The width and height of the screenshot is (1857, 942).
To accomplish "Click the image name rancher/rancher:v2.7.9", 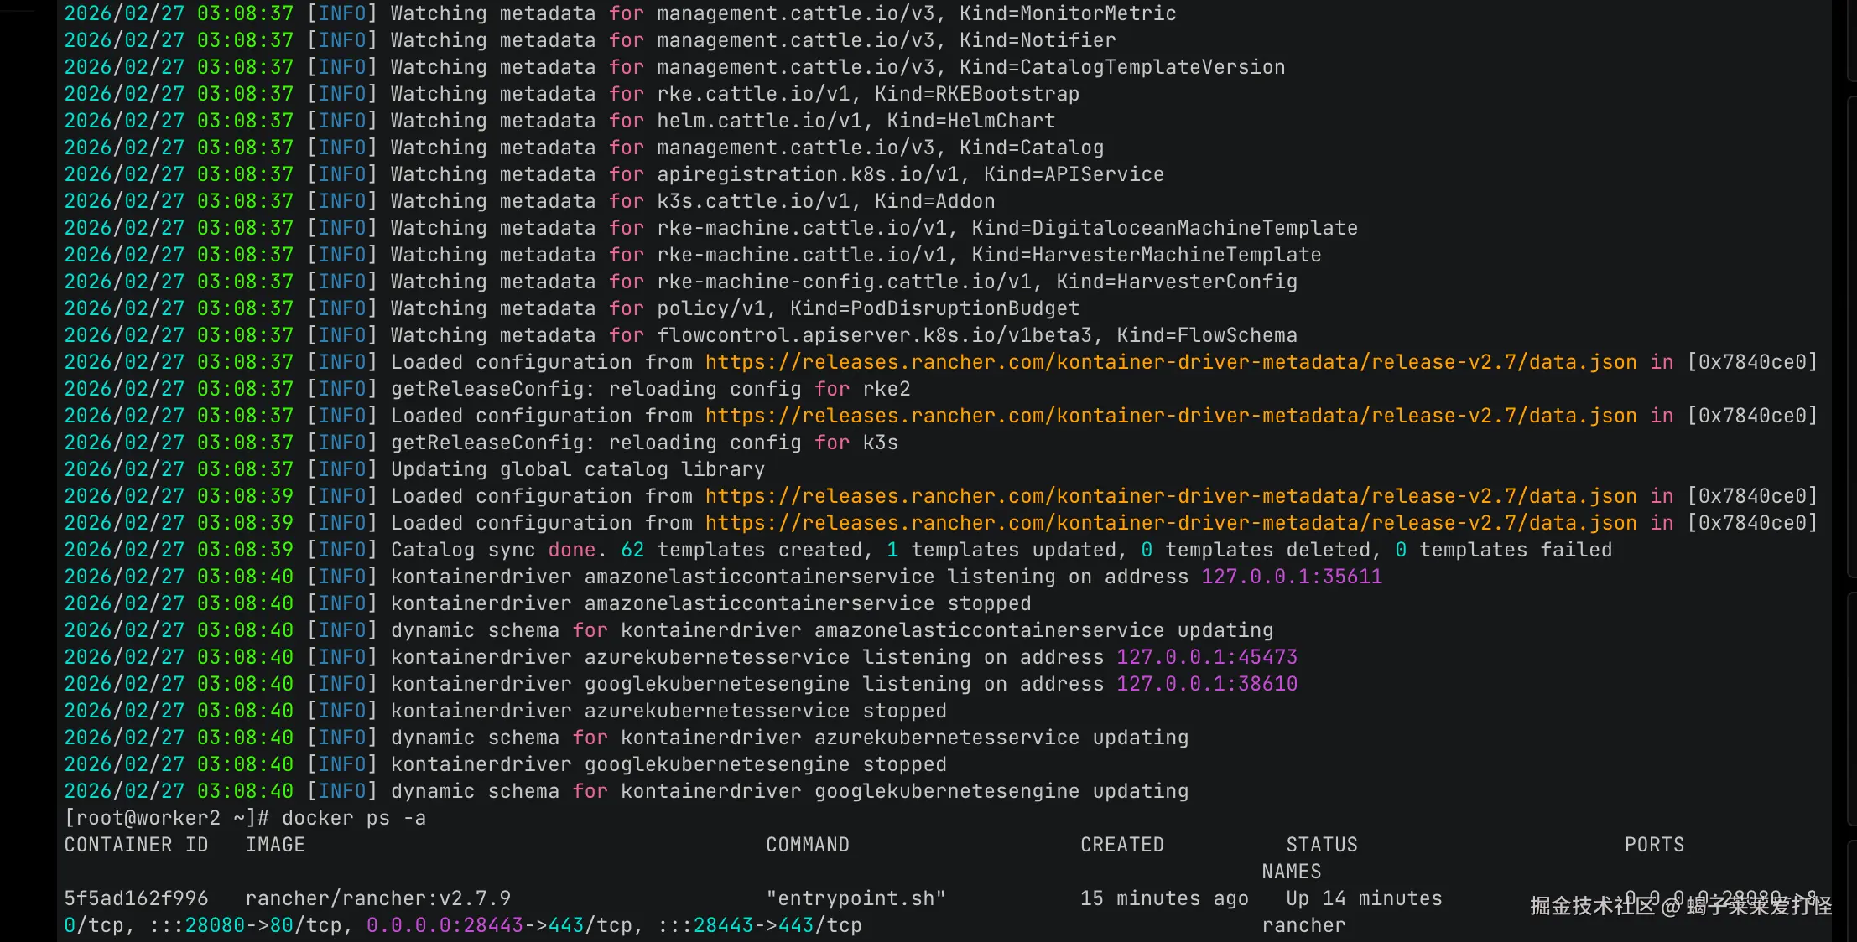I will [x=377, y=898].
